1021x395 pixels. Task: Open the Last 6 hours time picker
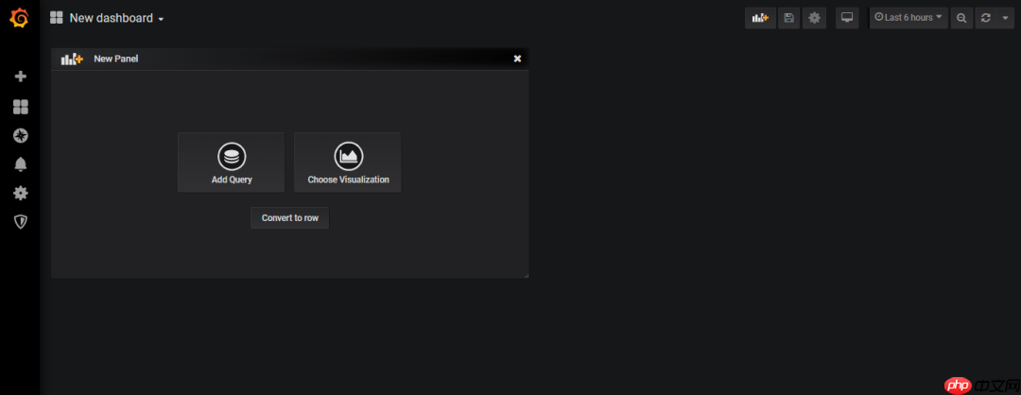pyautogui.click(x=909, y=18)
